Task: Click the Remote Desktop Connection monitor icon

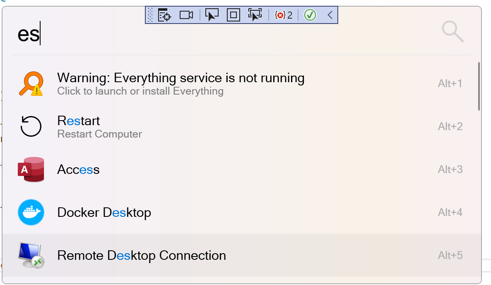Action: pyautogui.click(x=31, y=255)
